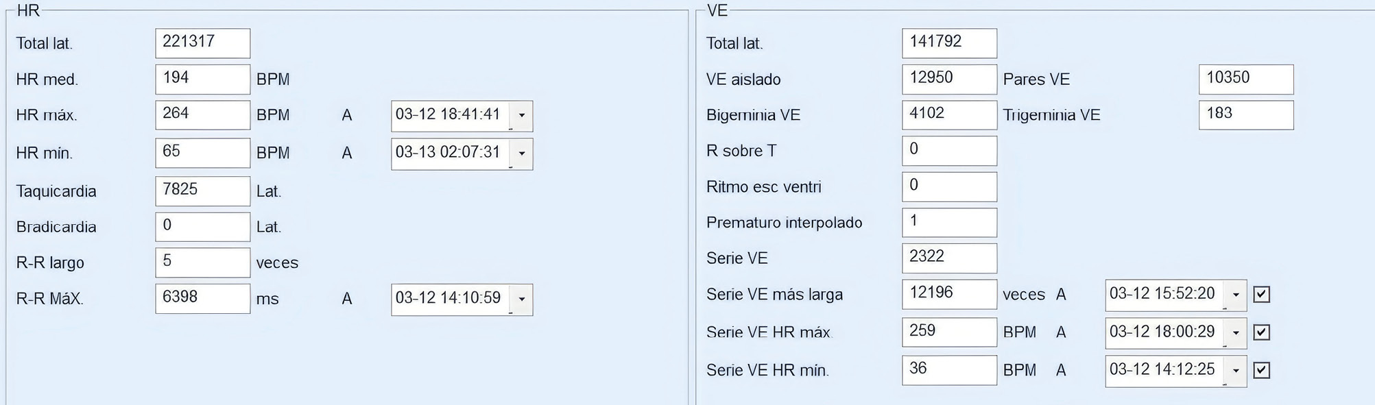Click the Taquicardia count field

tap(202, 191)
